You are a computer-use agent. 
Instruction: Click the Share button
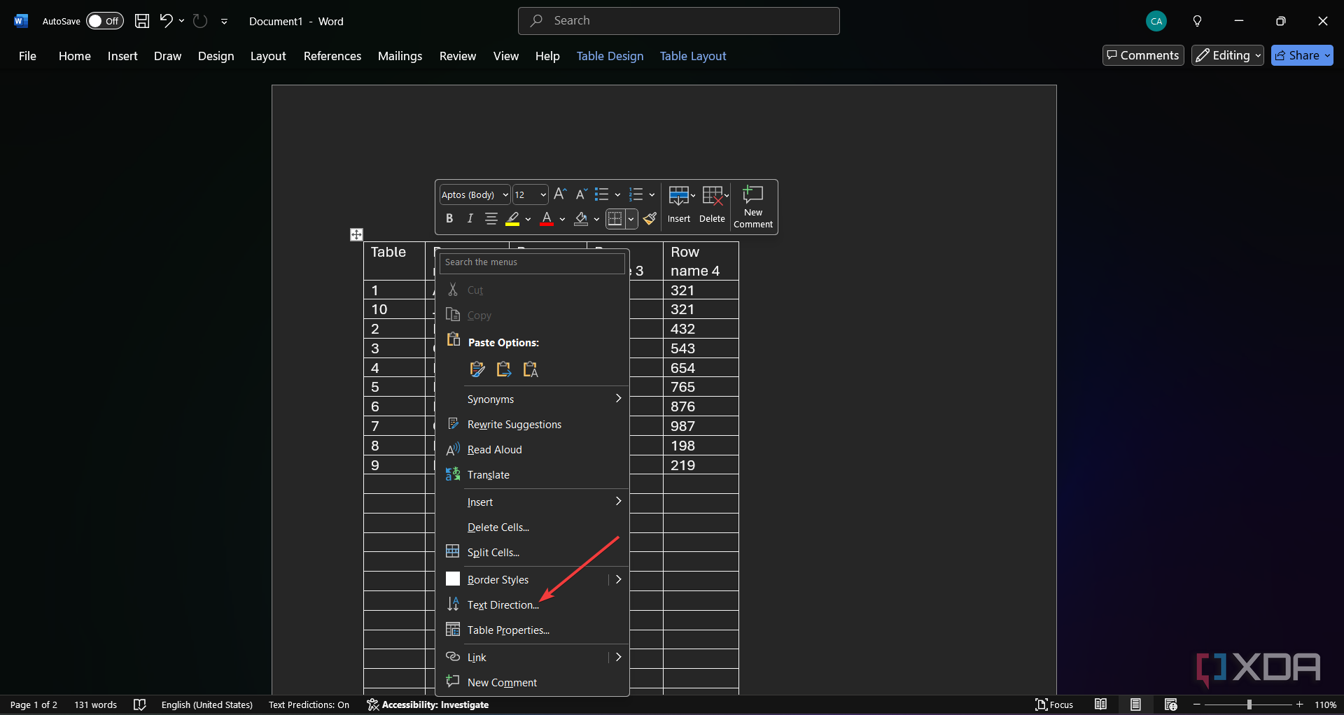pos(1301,55)
